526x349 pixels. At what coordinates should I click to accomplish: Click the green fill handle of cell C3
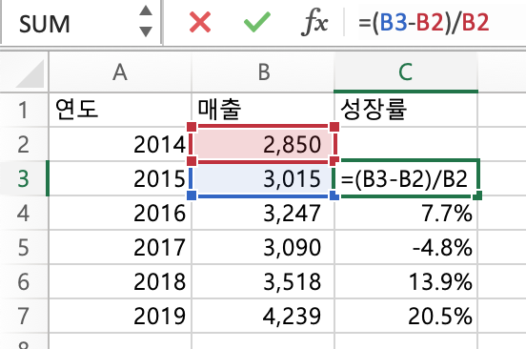click(477, 195)
